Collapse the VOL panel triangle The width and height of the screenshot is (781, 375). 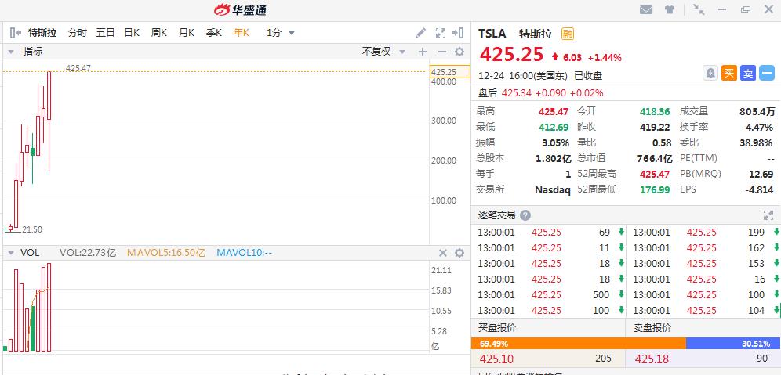10,253
